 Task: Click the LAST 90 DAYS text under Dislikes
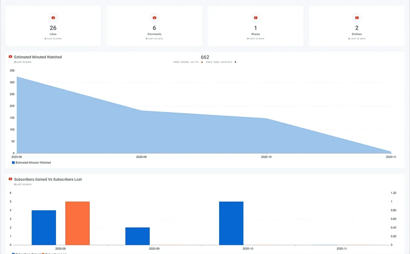[358, 39]
